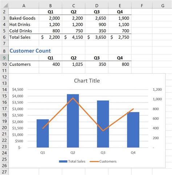Viewport: 172px width, 175px height.
Task: Select the Q3 blue bar in chart
Action: click(103, 124)
